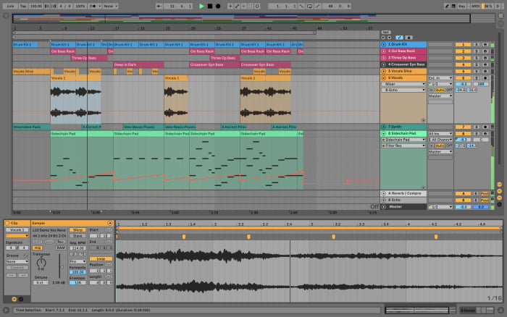Unfold the 1 Drum Kit track
The width and height of the screenshot is (507, 317).
(384, 44)
